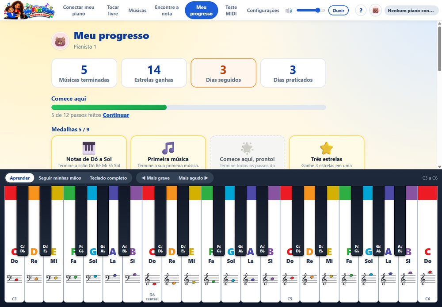Click the Nenhum piano conectado status pill
Screen dimensions: 442x307
pos(411,11)
